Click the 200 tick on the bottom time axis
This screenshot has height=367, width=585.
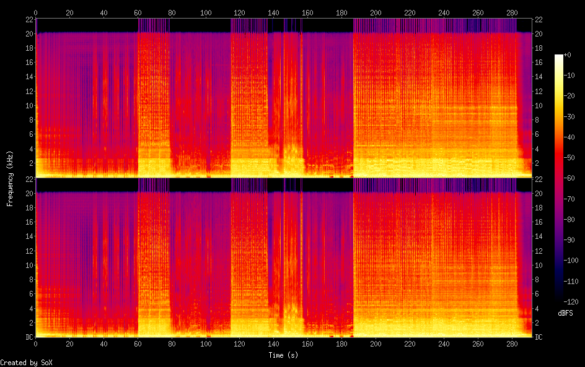(x=376, y=343)
